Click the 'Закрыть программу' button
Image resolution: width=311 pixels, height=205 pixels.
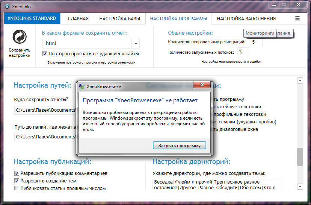pyautogui.click(x=179, y=146)
